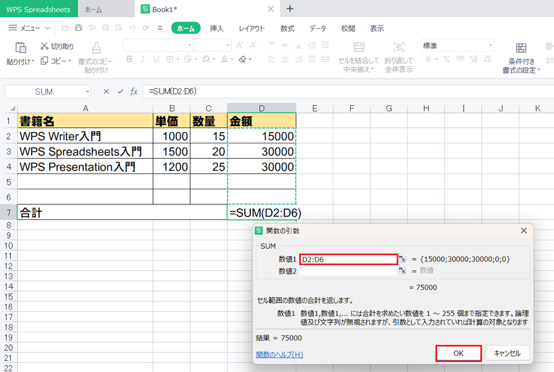Switch to the 校閲 ribbon tab
554x372 pixels.
click(348, 28)
